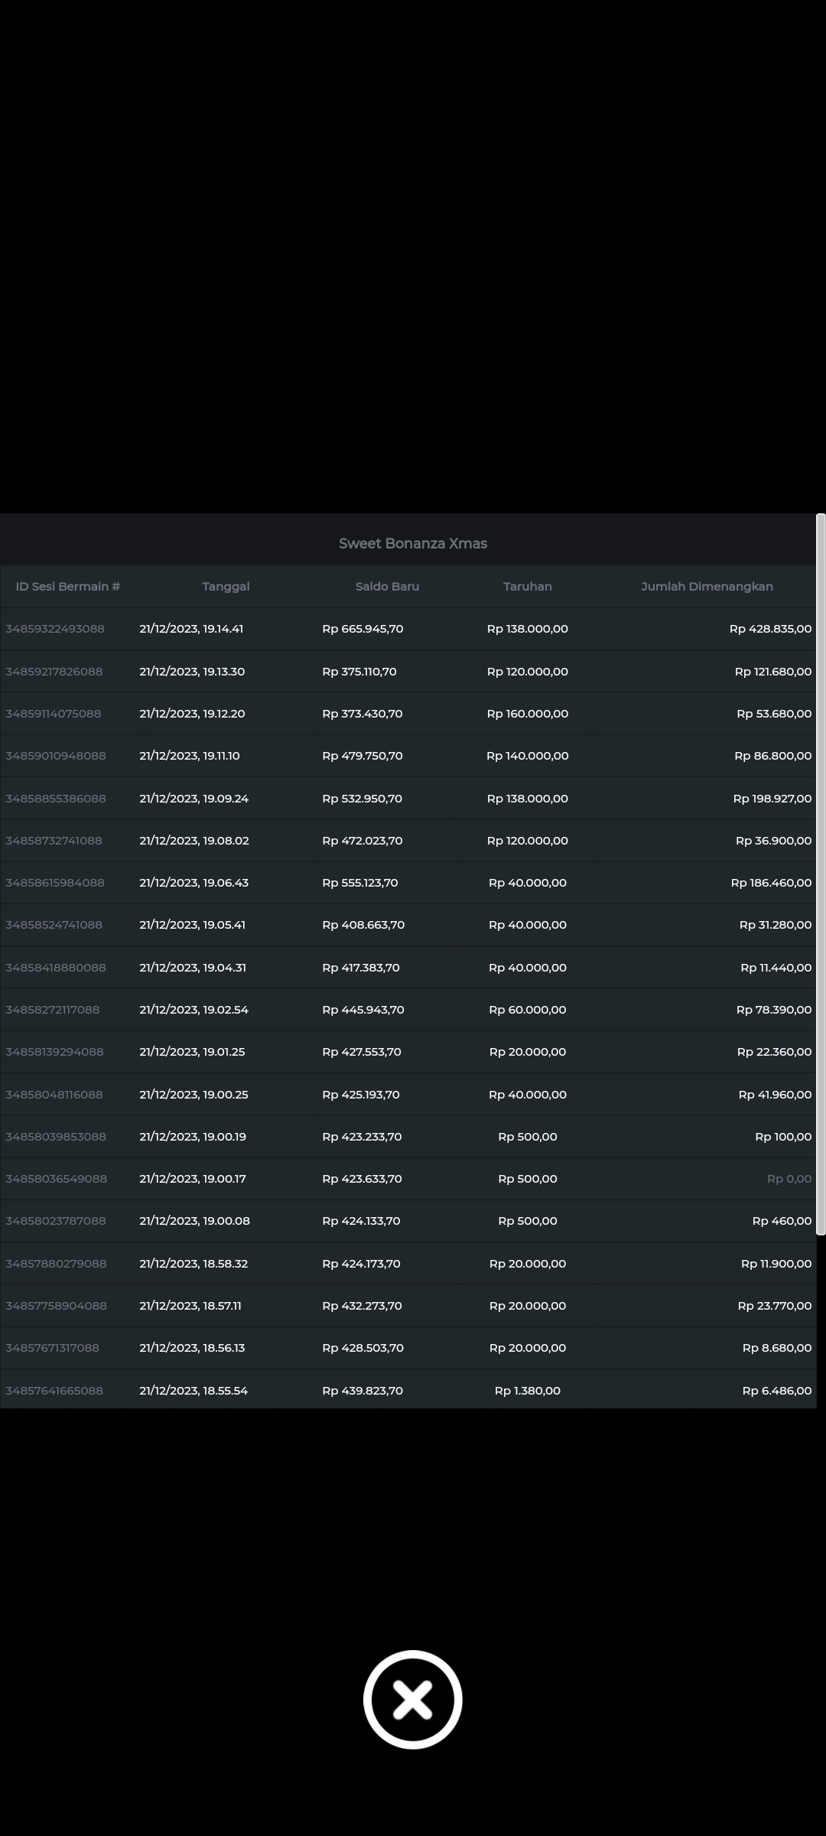Select session ID 34857641665088
The width and height of the screenshot is (826, 1836).
pos(54,1391)
